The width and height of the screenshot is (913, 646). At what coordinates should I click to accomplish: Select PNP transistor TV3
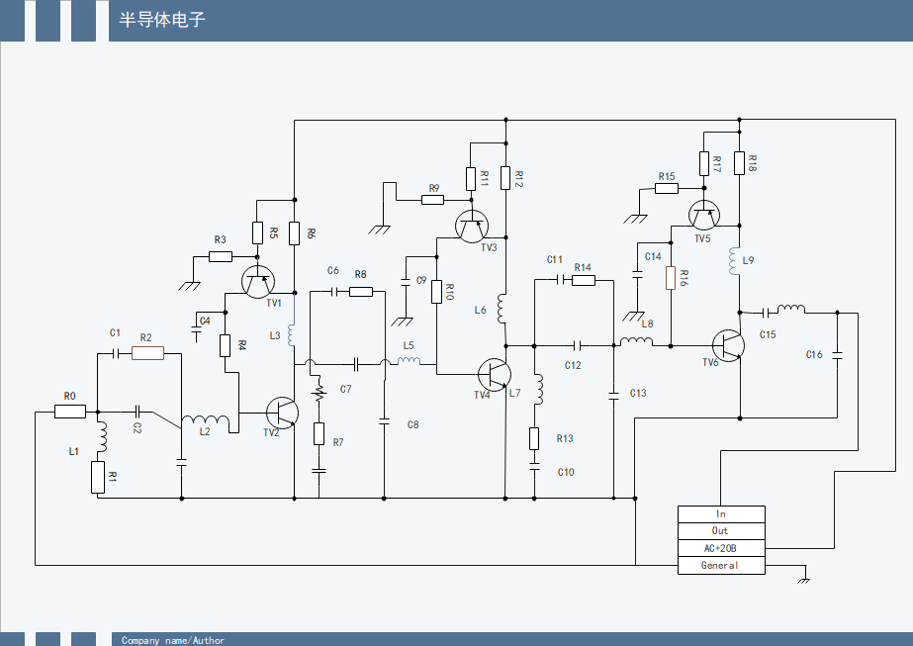tap(472, 227)
